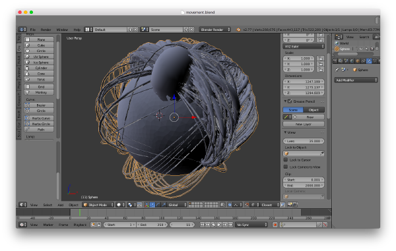This screenshot has height=251, width=396.
Task: Click the Nurbs Curve icon
Action: pyautogui.click(x=28, y=118)
